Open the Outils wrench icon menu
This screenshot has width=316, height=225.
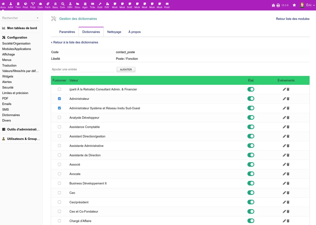[x=100, y=4]
